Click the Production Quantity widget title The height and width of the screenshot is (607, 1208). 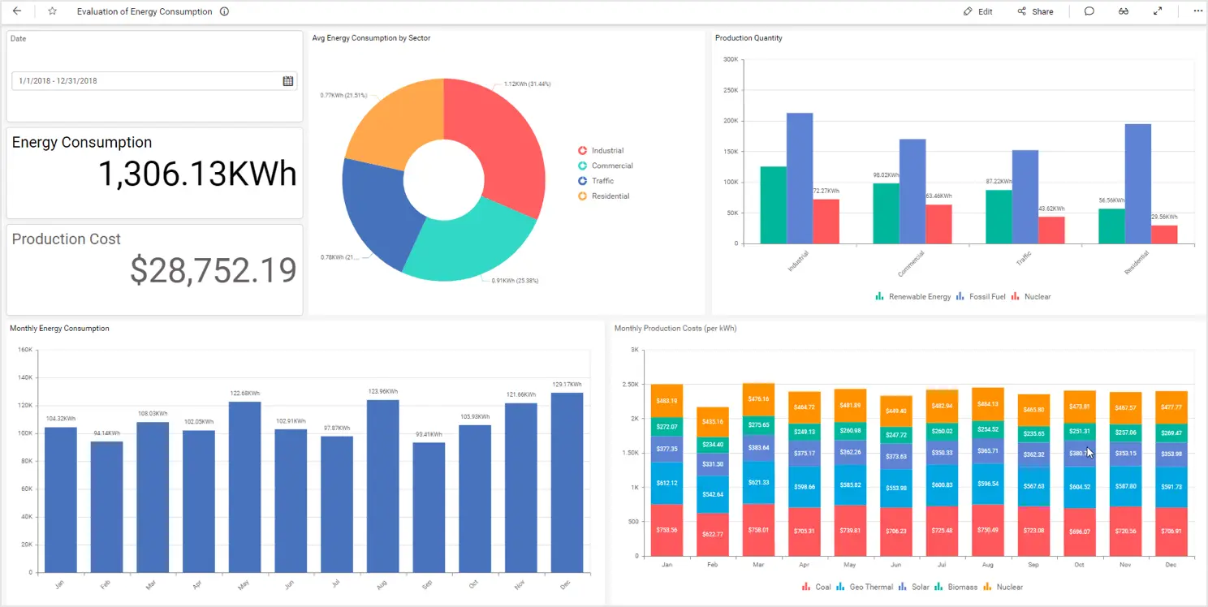(x=749, y=38)
